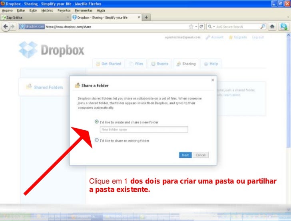The height and width of the screenshot is (221, 291).
Task: Click the Learn more link
Action: click(x=232, y=95)
